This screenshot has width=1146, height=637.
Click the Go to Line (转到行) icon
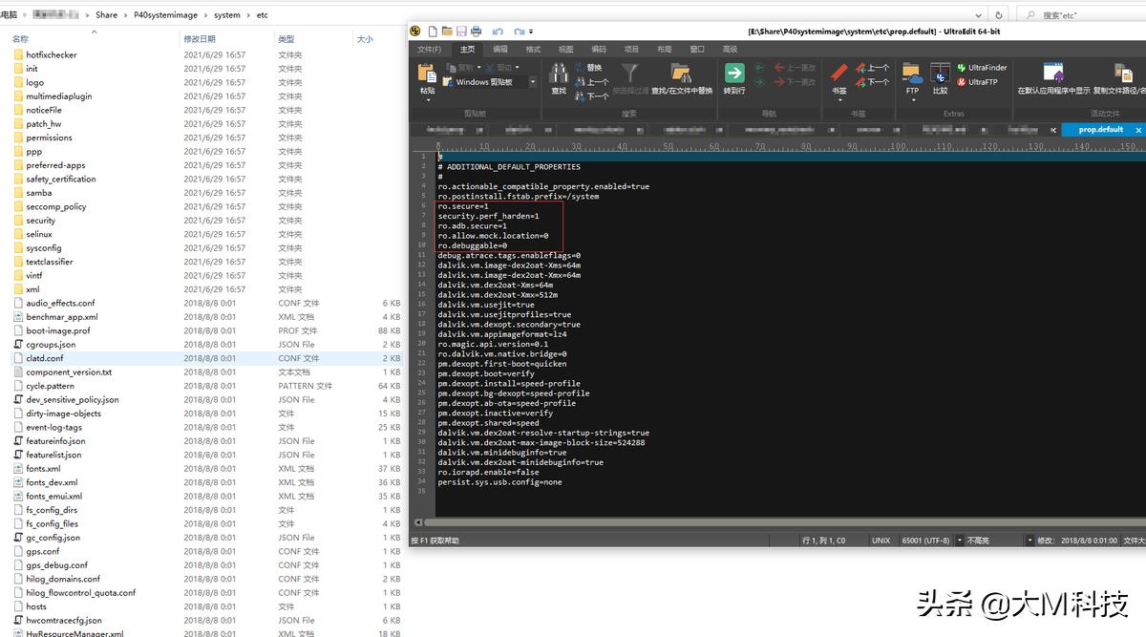(x=733, y=76)
